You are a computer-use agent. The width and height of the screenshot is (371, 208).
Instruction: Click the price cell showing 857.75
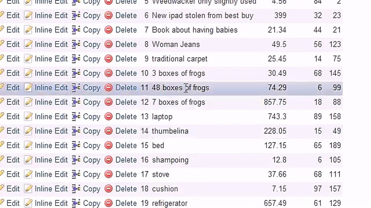275,102
